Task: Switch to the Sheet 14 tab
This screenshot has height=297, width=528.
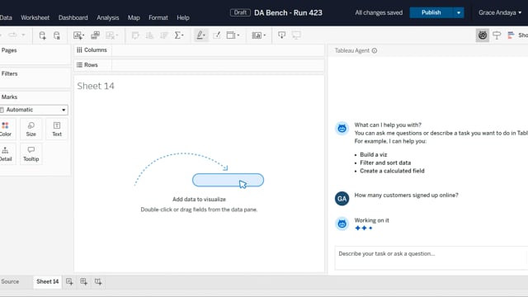Action: click(x=48, y=281)
